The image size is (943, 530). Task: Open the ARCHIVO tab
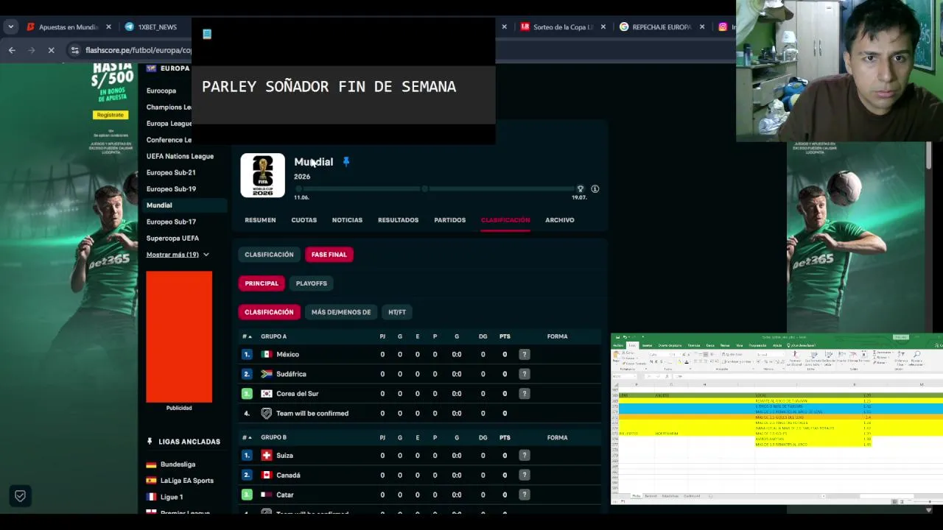[559, 220]
